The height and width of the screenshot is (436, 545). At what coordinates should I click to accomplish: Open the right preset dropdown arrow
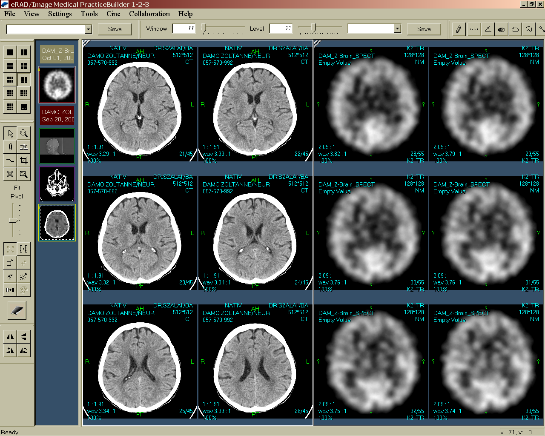coord(398,29)
